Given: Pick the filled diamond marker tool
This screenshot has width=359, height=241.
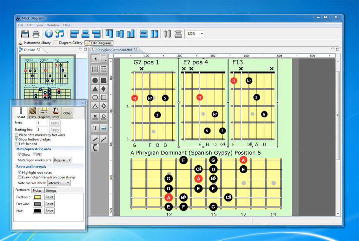Looking at the screenshot, I should pyautogui.click(x=104, y=89).
